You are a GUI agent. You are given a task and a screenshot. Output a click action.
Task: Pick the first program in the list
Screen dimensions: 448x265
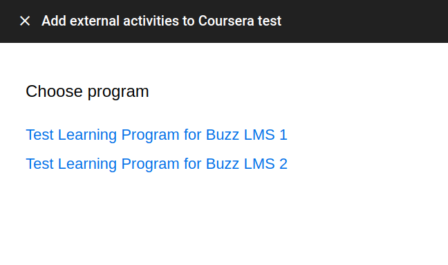pyautogui.click(x=156, y=135)
